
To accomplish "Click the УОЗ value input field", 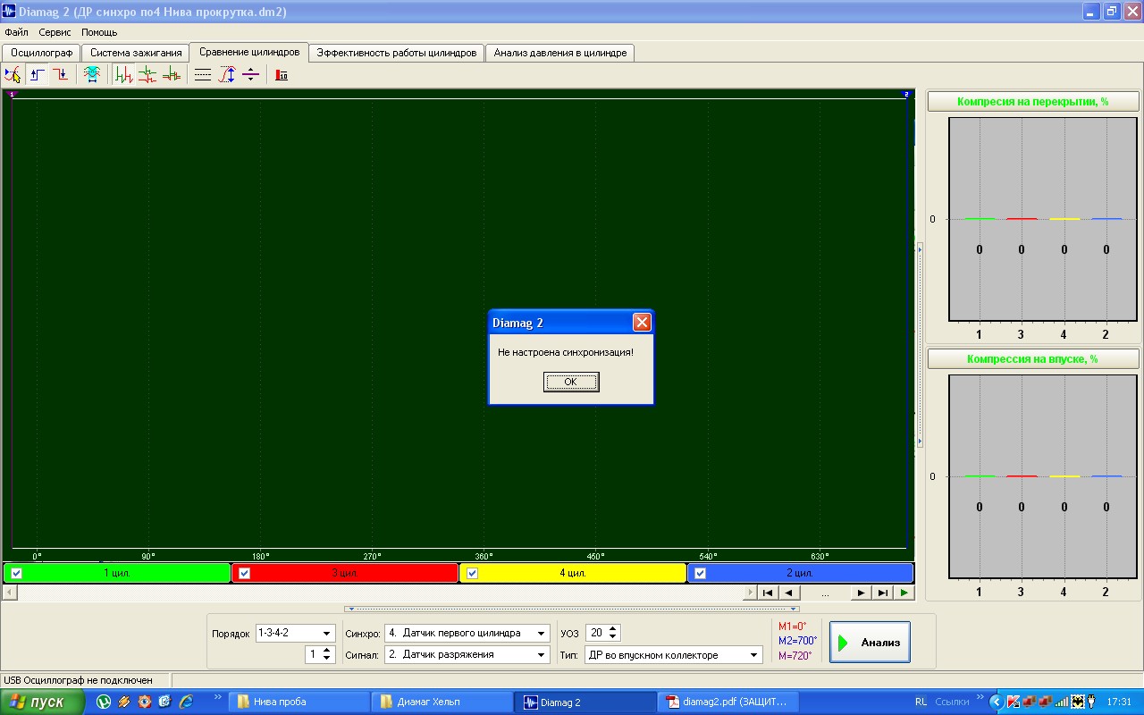I will tap(595, 633).
